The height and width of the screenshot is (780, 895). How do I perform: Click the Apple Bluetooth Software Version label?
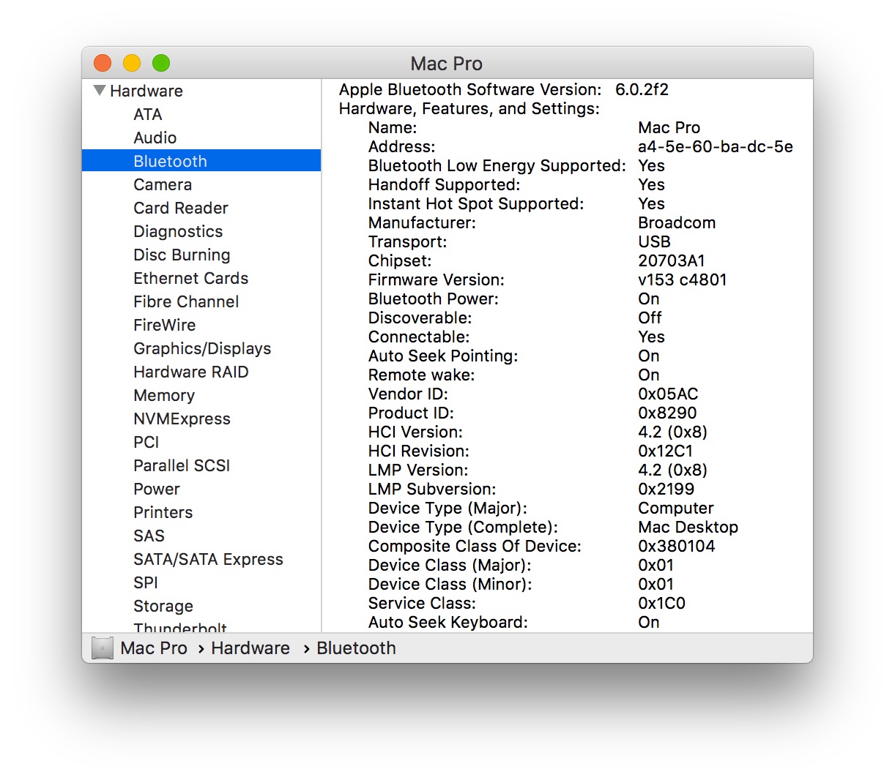(470, 89)
